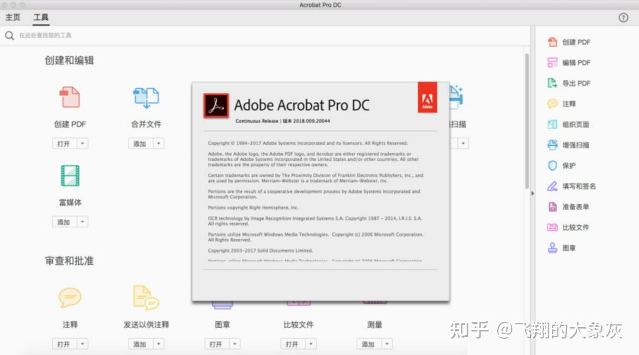Image resolution: width=639 pixels, height=355 pixels.
Task: Expand dropdown arrow under 图章 tool
Action: click(x=235, y=344)
